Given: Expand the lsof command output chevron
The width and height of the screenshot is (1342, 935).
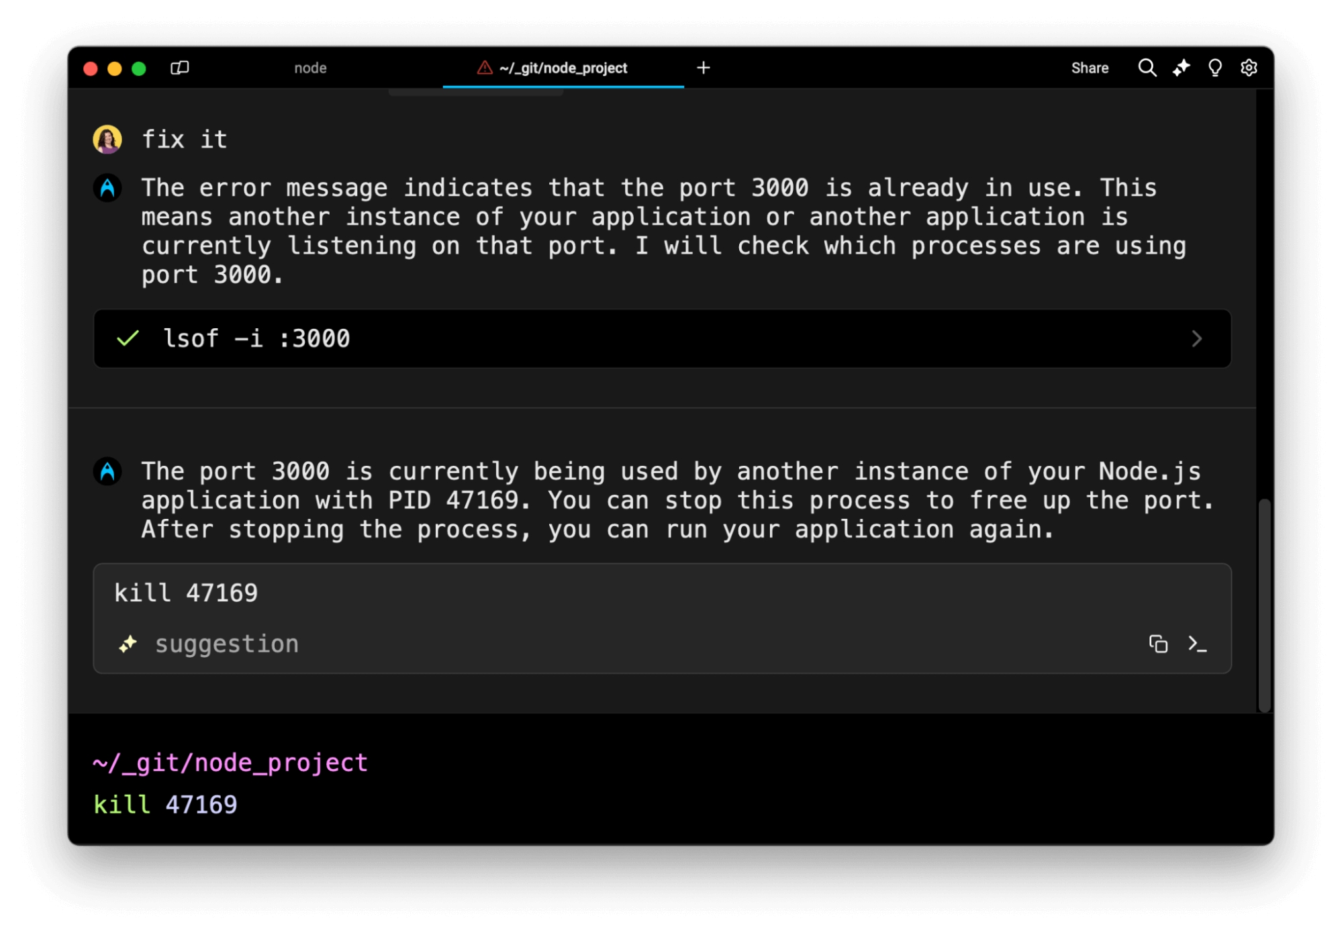Looking at the screenshot, I should point(1196,339).
